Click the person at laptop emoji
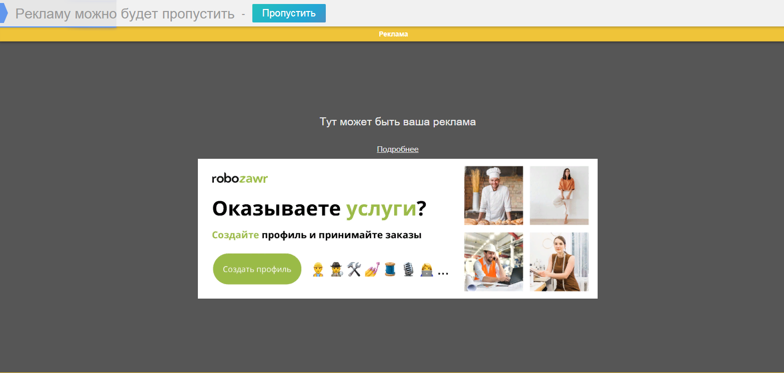Screen dimensions: 784x373 (427, 270)
